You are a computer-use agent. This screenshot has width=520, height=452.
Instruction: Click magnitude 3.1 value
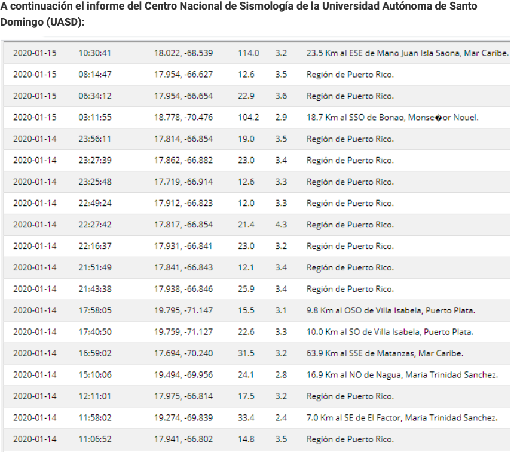point(280,310)
